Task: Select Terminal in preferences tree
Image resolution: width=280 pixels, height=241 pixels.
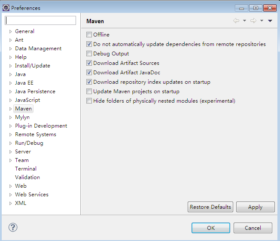Action: [26, 169]
